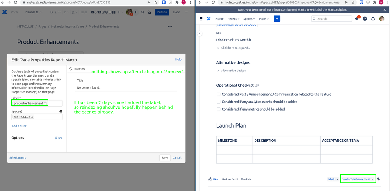
Task: Open notifications bell with red badge
Action: [357, 19]
